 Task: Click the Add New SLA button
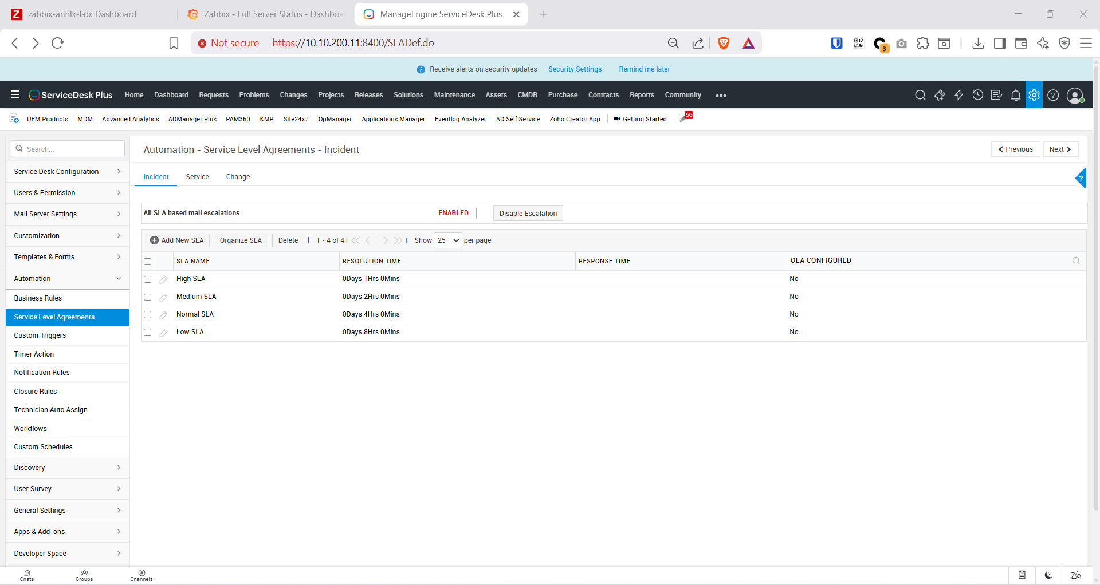[x=177, y=240]
